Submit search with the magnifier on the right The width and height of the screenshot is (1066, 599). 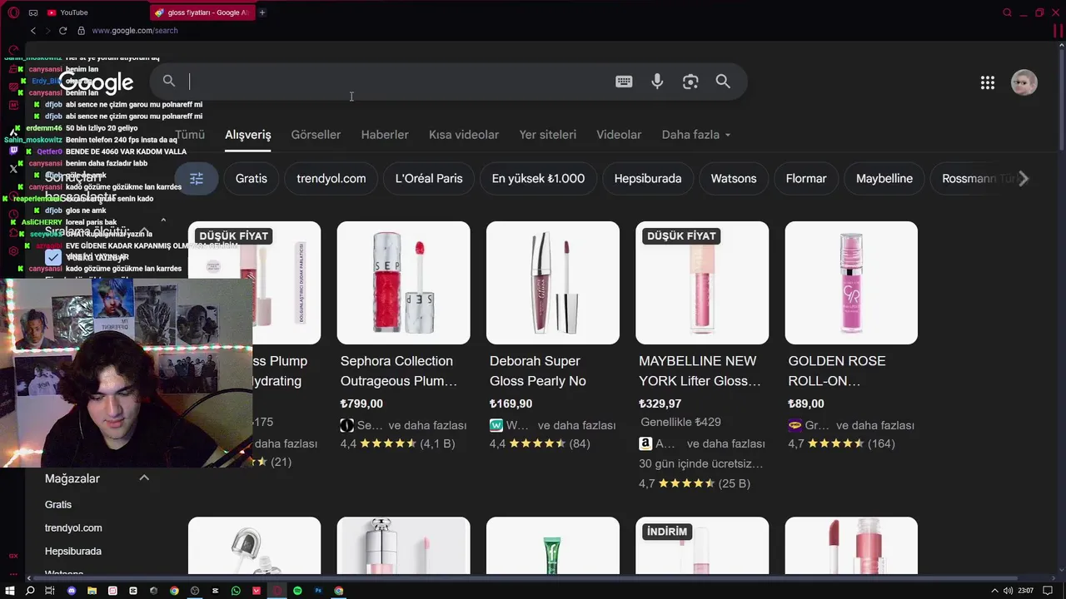click(723, 82)
